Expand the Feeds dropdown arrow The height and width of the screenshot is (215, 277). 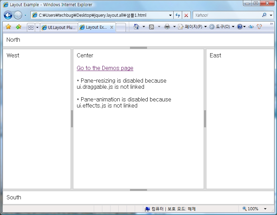click(159, 27)
